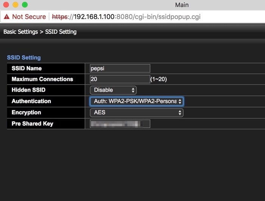Click the Not Secure label text
Screen dimensions: 265x201
[29, 17]
